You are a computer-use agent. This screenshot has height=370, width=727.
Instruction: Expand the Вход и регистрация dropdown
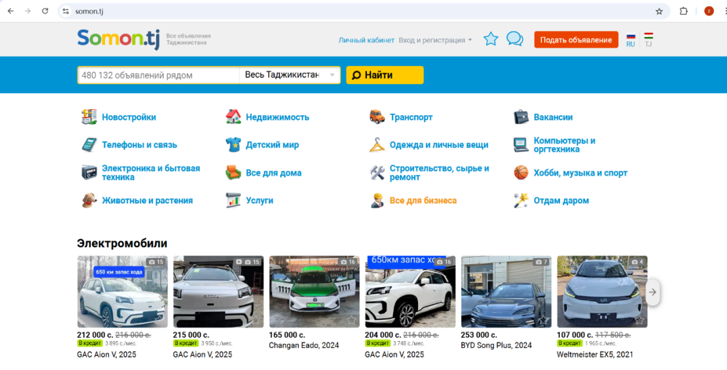pyautogui.click(x=436, y=40)
